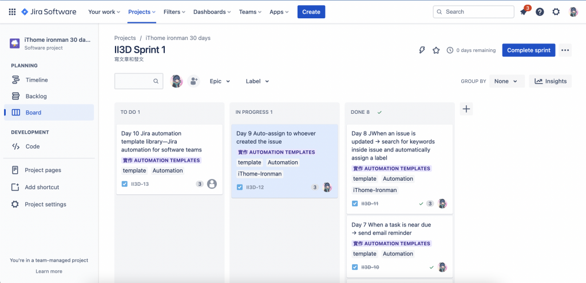Click the done checkmark on II3D-10 card
This screenshot has width=586, height=283.
(431, 268)
